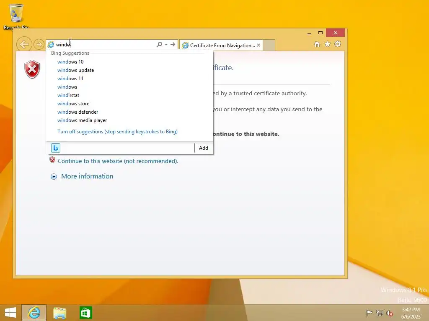Screen dimensions: 429x321
Task: Click the address bar search magnifier icon
Action: tap(159, 44)
